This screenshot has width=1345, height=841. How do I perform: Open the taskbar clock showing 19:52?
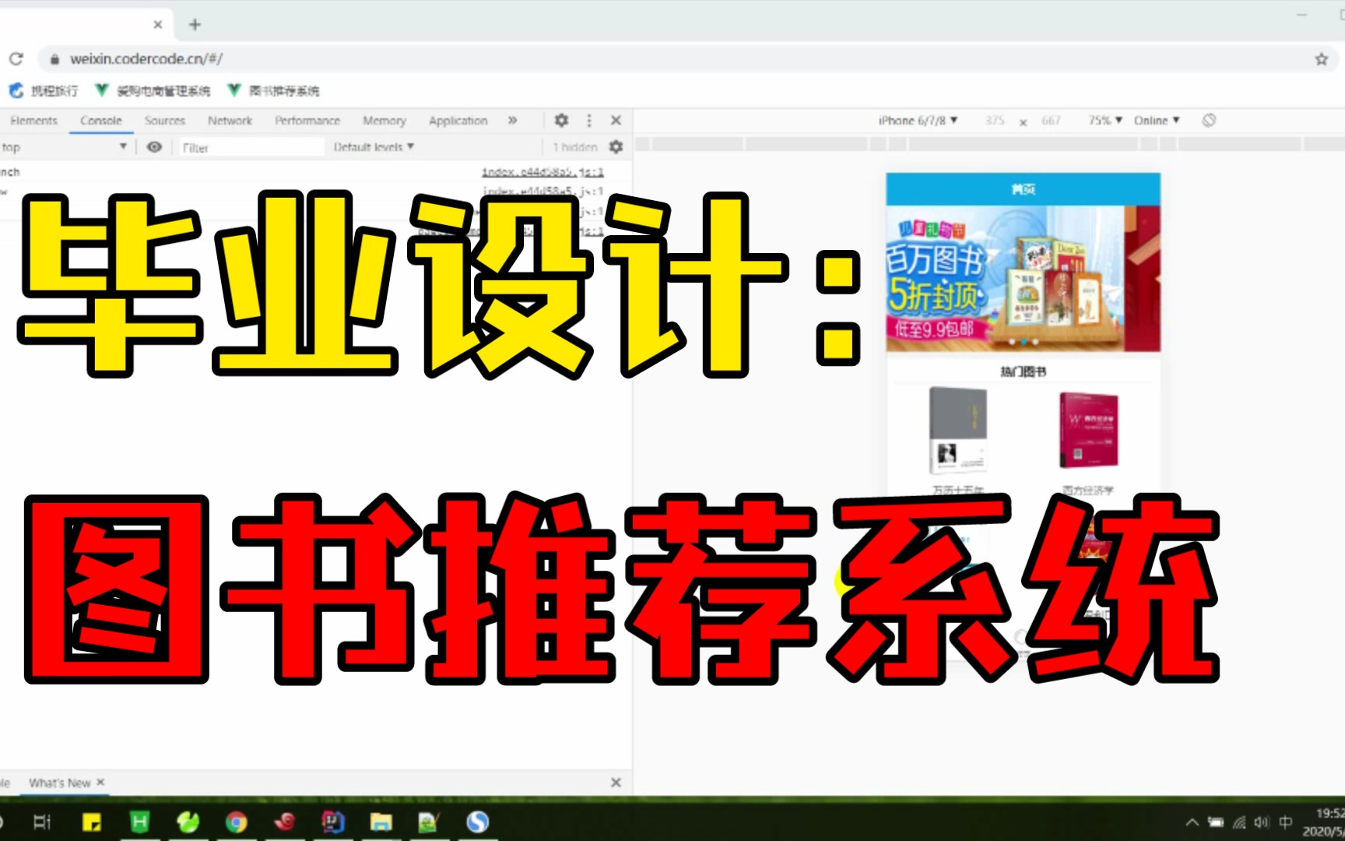1324,822
